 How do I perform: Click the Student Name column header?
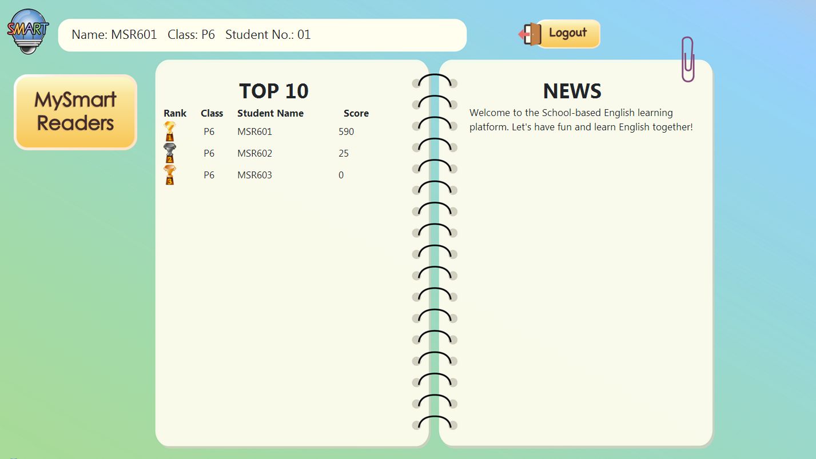coord(270,113)
